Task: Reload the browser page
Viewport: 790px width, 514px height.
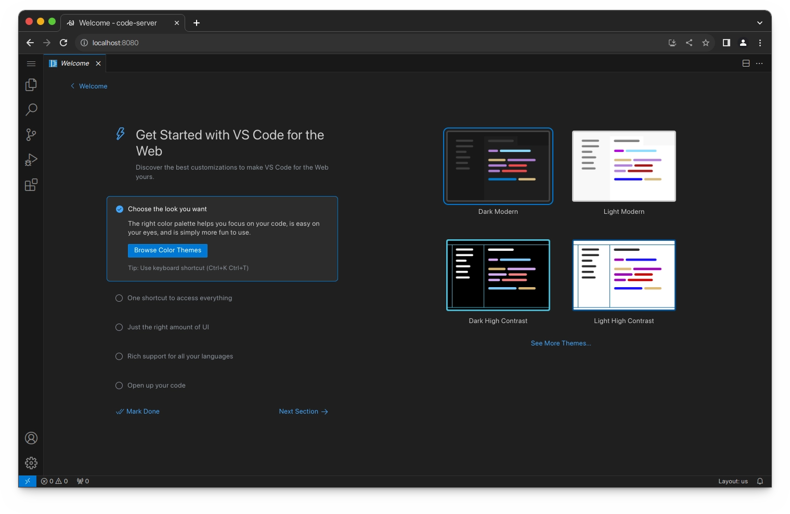Action: [x=63, y=43]
